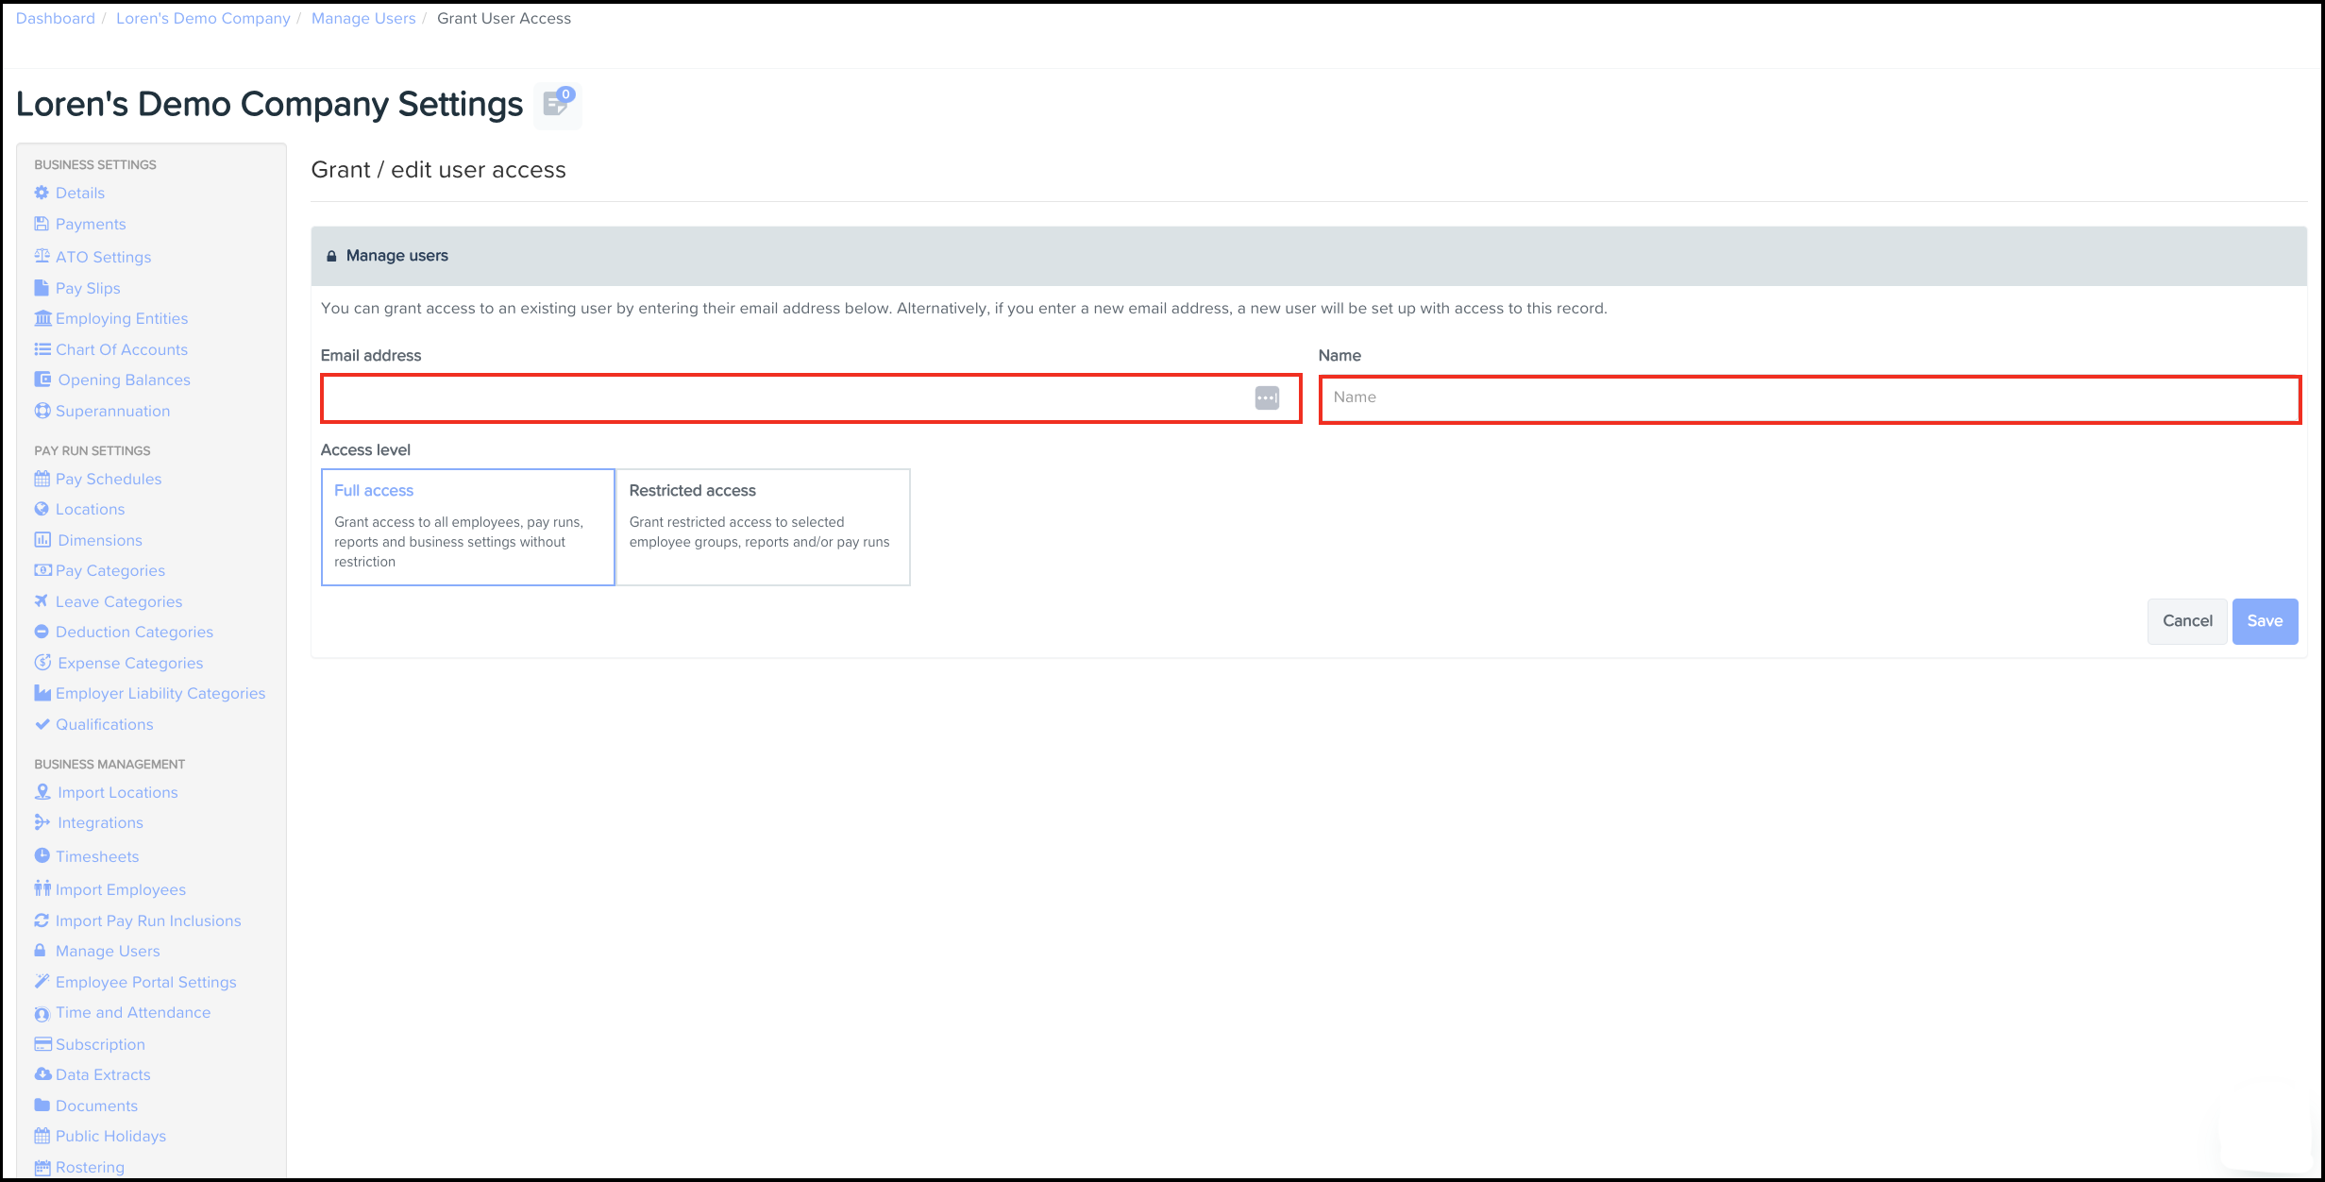Select the Full access option
The image size is (2325, 1182).
[x=468, y=528]
